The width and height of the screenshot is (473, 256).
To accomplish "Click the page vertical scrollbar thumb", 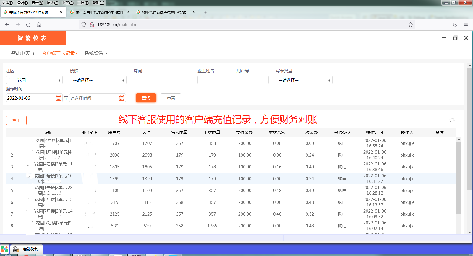I will tap(470, 129).
